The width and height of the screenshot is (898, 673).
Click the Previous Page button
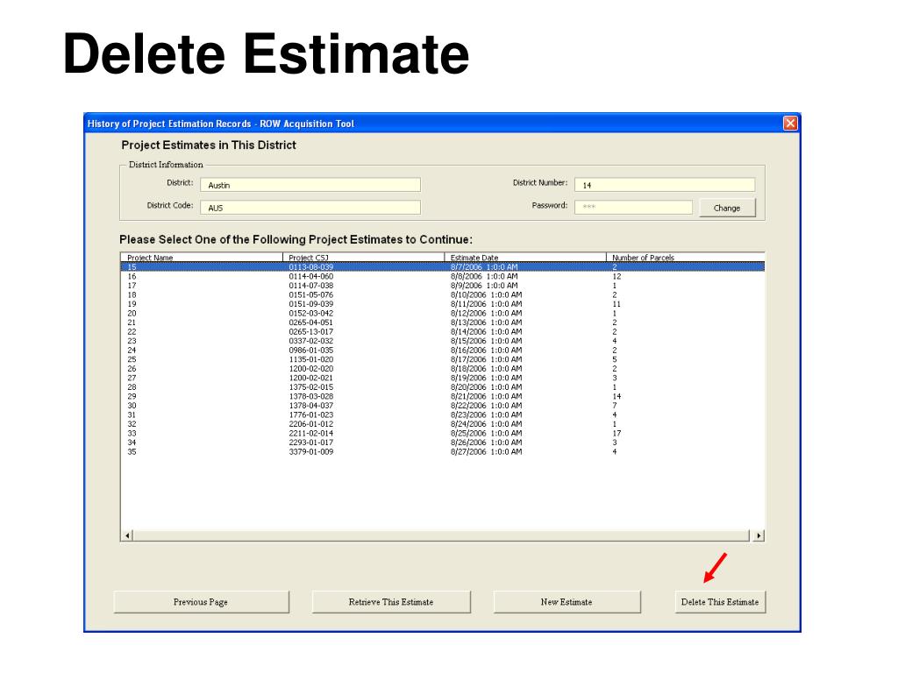point(201,602)
